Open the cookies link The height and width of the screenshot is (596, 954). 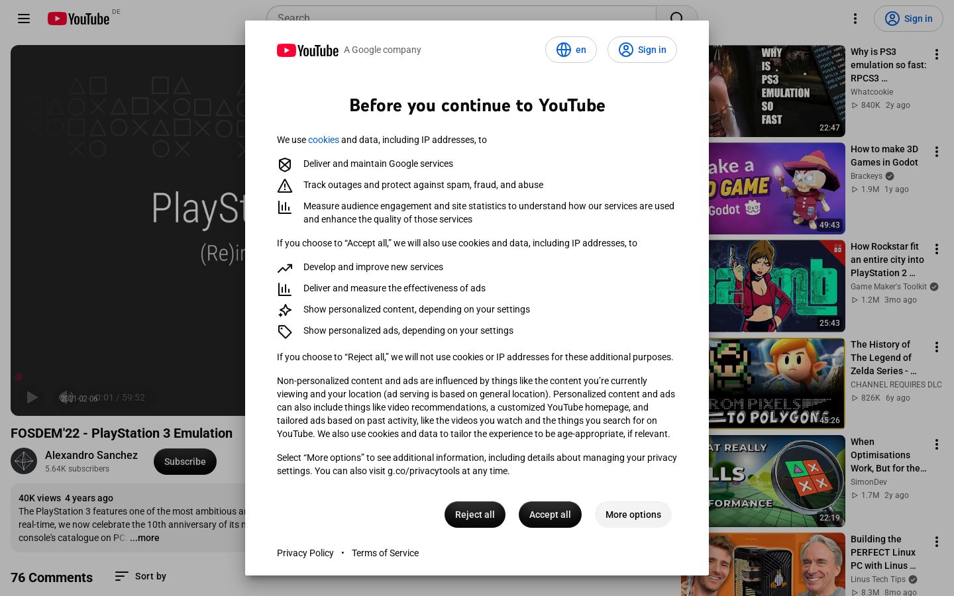click(323, 140)
